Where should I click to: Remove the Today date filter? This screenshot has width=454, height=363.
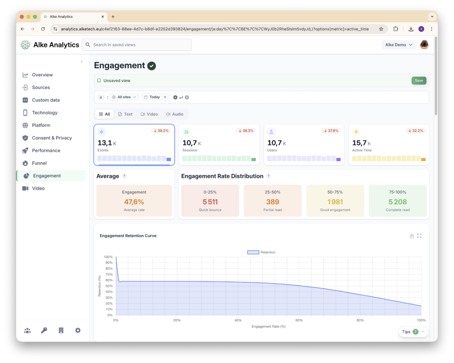click(165, 97)
